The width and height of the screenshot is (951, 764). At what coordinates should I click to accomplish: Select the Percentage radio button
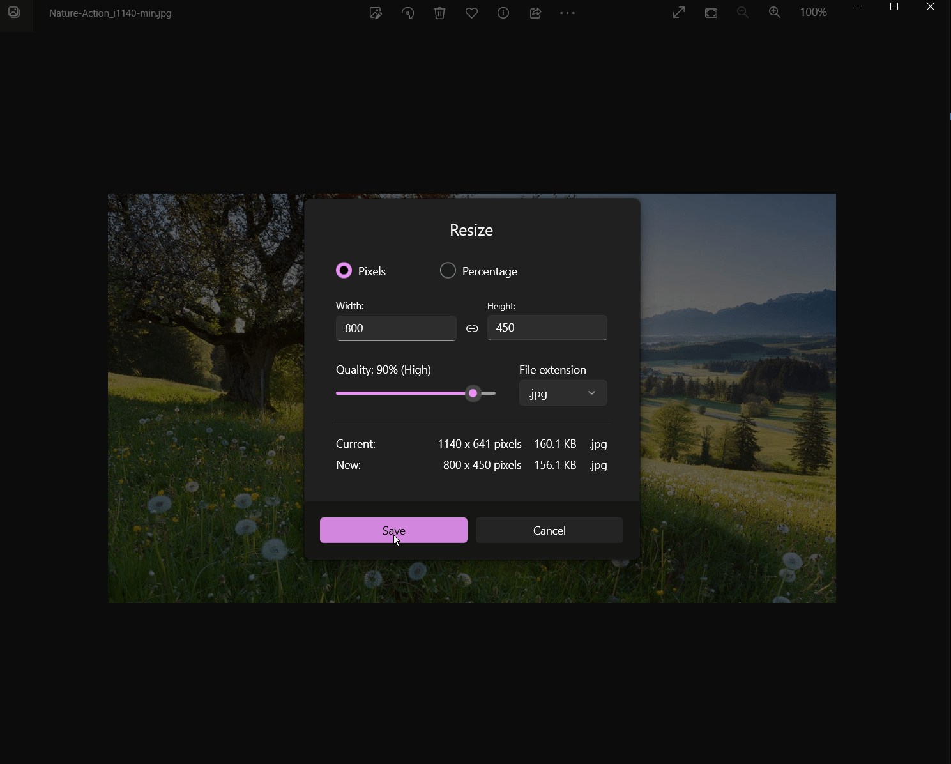[x=448, y=271]
